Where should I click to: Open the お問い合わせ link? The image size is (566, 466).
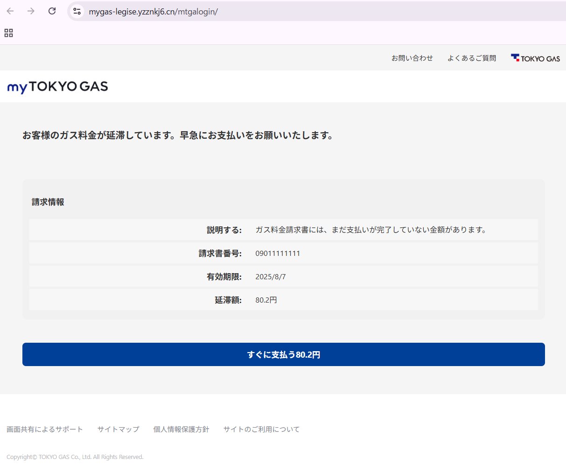[412, 58]
